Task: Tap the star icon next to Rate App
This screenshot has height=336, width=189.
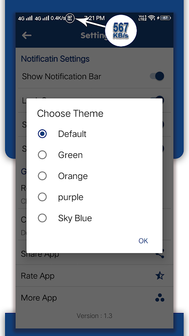Action: coord(160,276)
